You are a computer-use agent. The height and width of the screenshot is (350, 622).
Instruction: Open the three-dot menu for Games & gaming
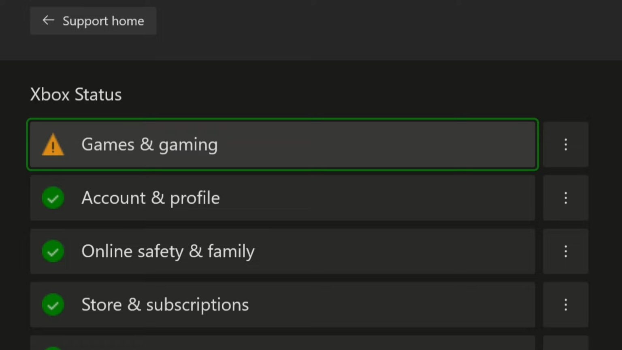click(x=565, y=145)
